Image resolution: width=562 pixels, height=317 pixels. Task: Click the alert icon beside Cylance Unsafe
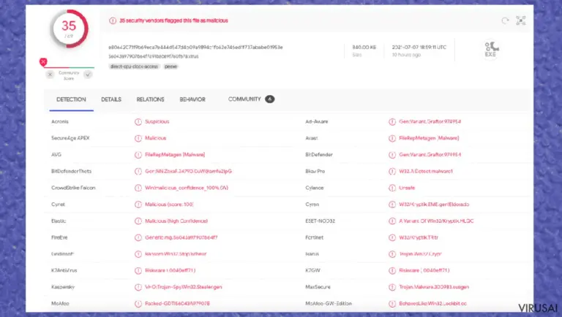click(x=392, y=188)
